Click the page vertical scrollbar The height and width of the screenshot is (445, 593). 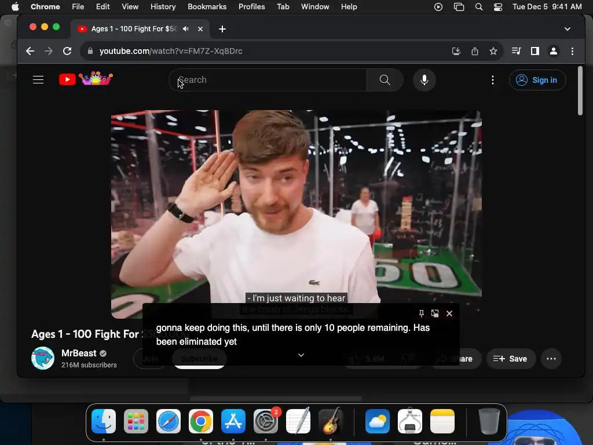pyautogui.click(x=580, y=91)
